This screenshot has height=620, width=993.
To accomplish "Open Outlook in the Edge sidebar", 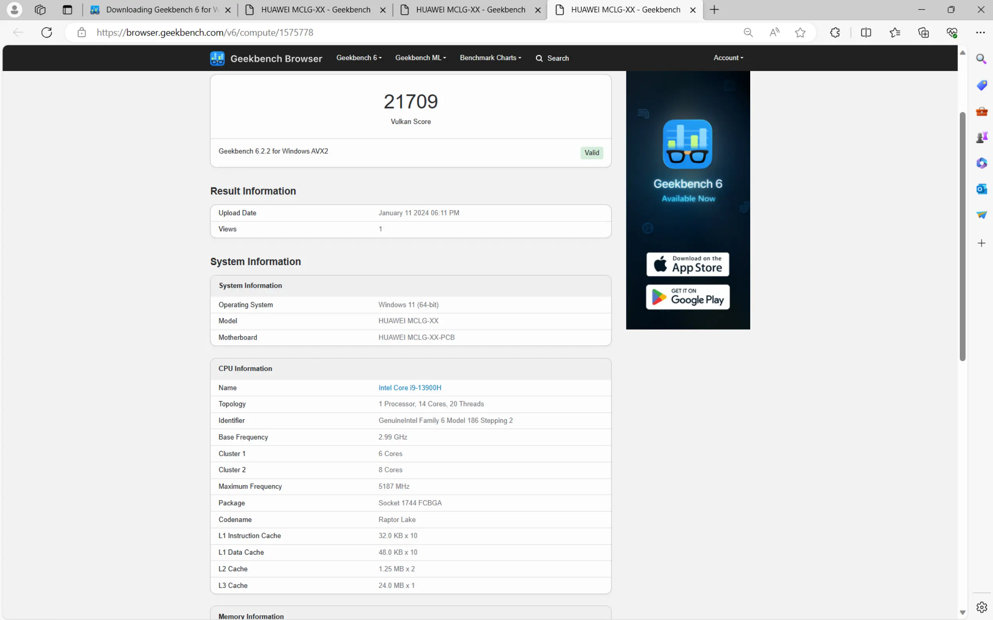I will tap(981, 189).
